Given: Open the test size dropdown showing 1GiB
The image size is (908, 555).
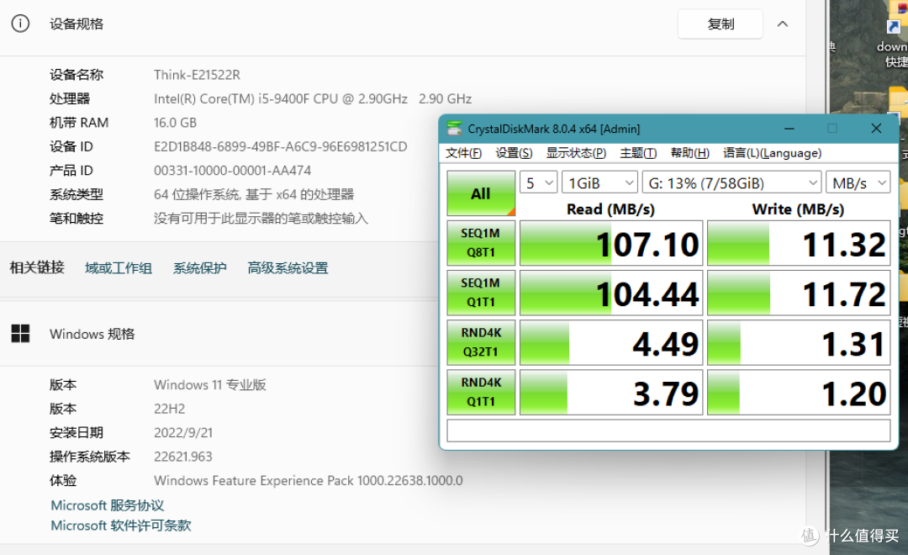Looking at the screenshot, I should pos(600,183).
